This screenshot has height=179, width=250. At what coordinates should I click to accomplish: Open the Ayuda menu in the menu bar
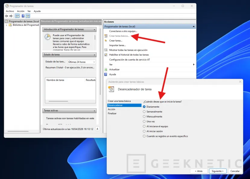click(37, 11)
